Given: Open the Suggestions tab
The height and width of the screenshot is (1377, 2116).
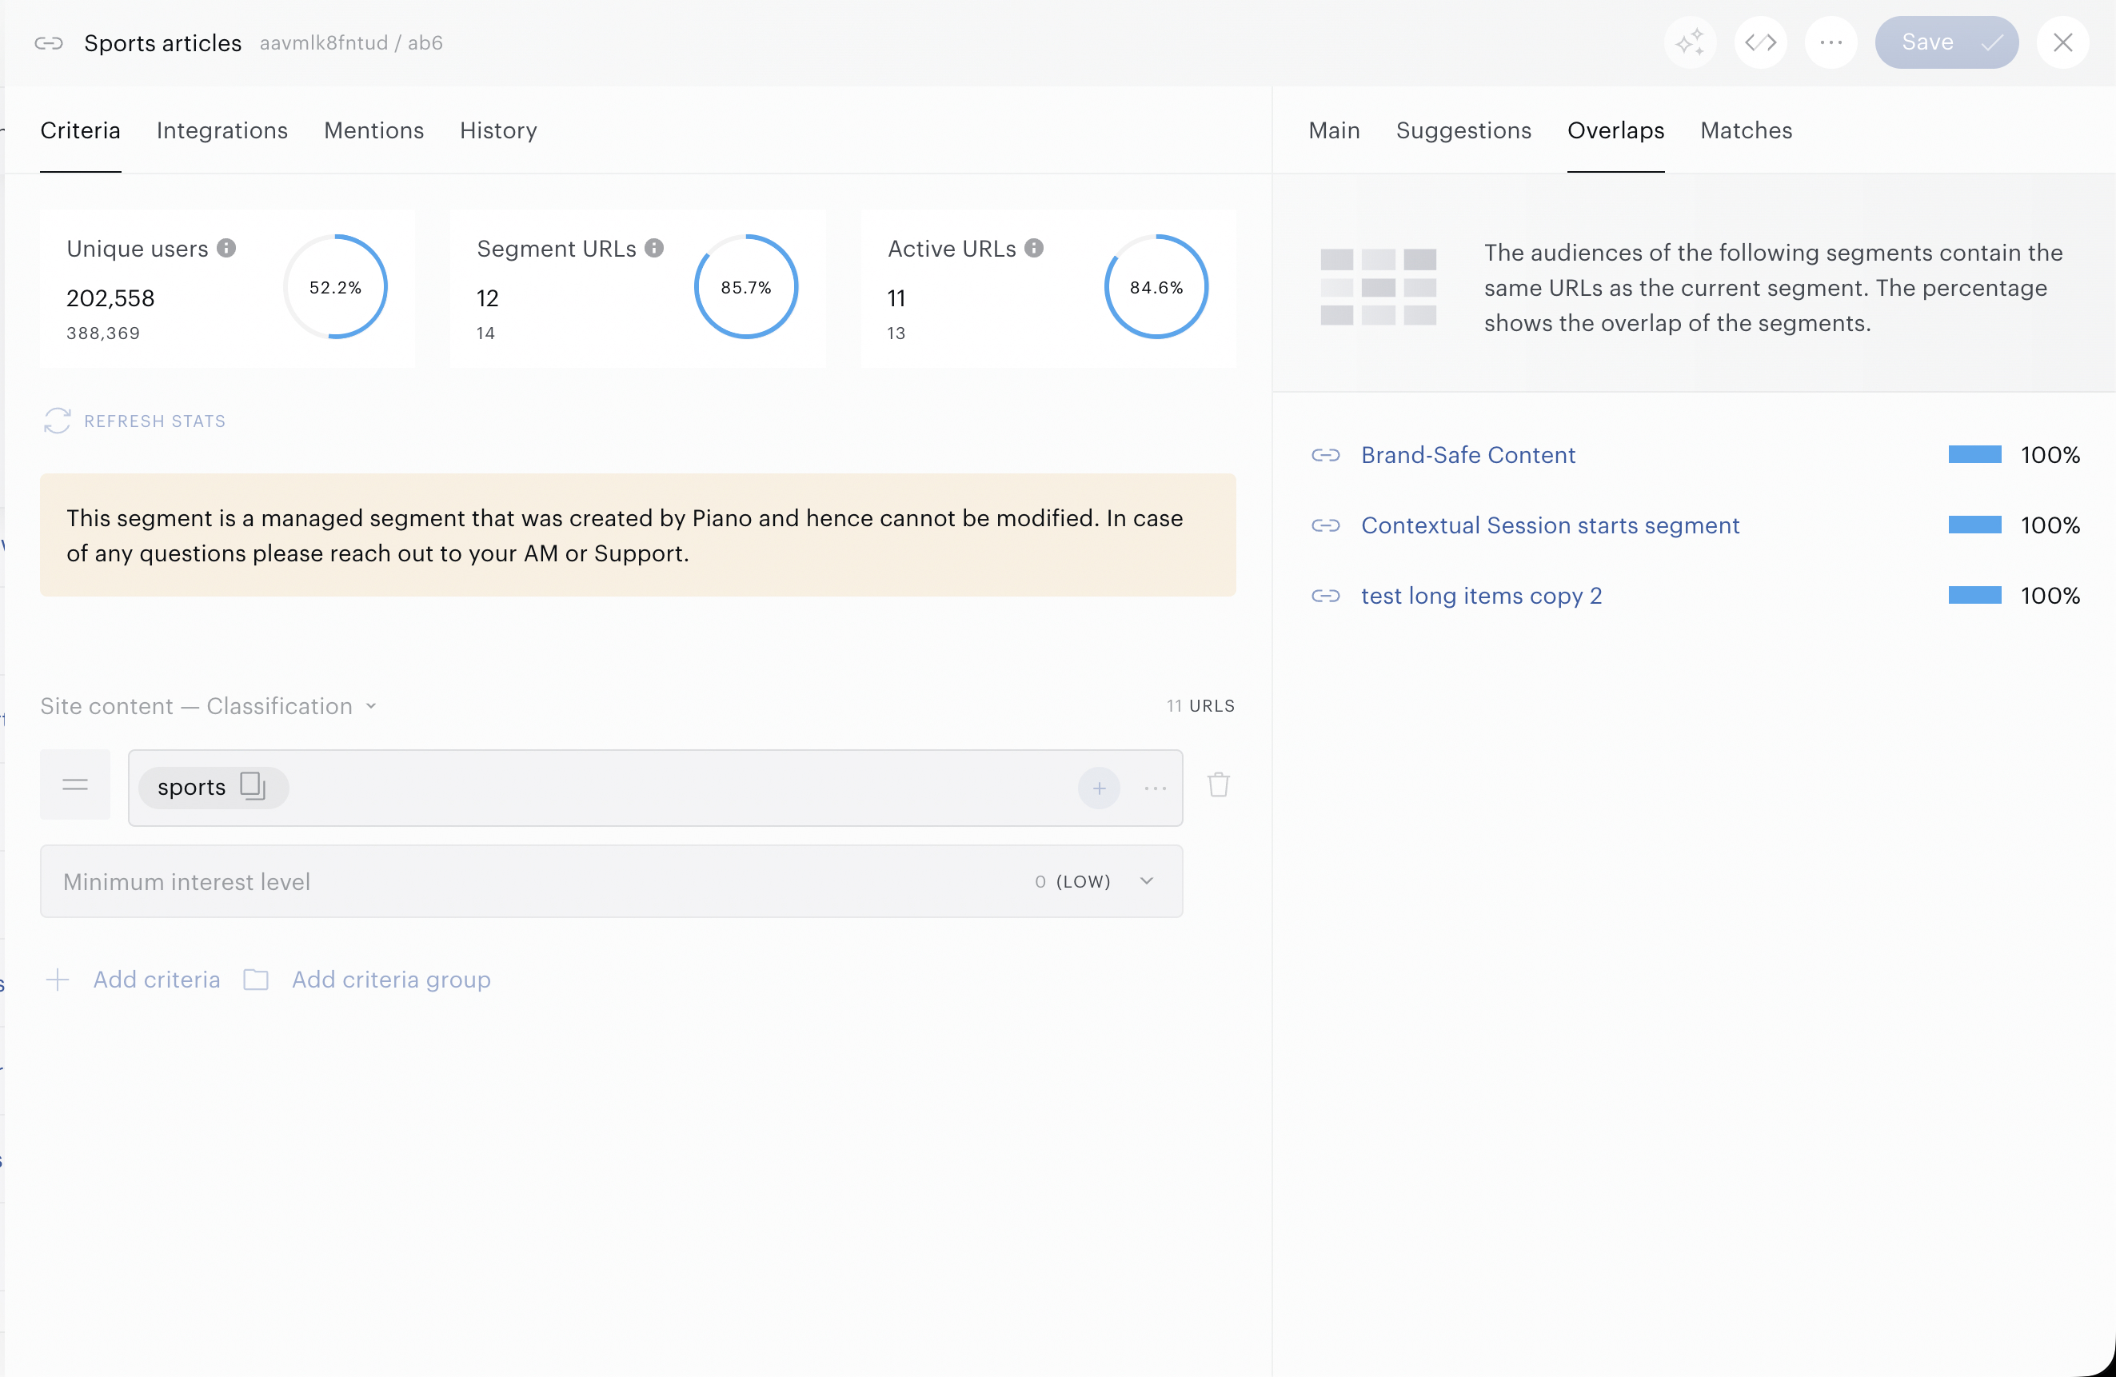Looking at the screenshot, I should [x=1463, y=130].
